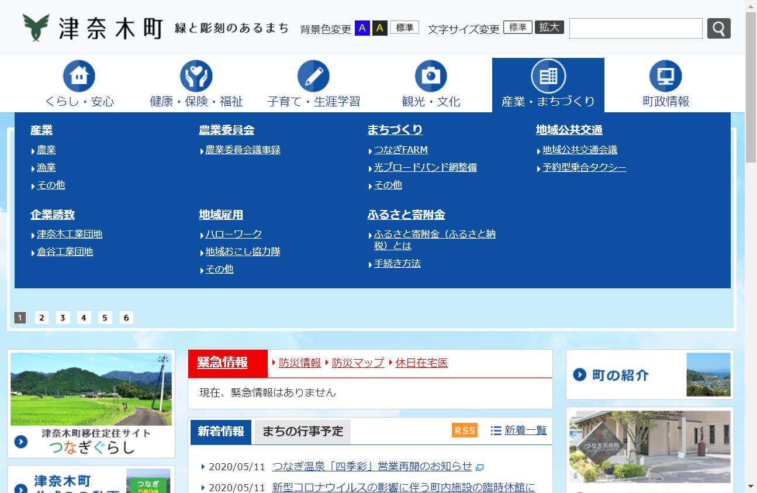
Task: Select the 新着情報 tab
Action: (221, 431)
